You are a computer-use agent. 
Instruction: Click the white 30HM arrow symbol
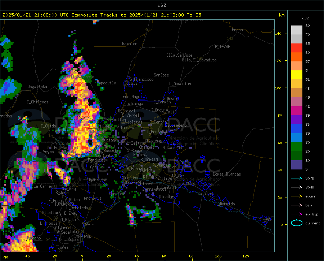[297, 187]
